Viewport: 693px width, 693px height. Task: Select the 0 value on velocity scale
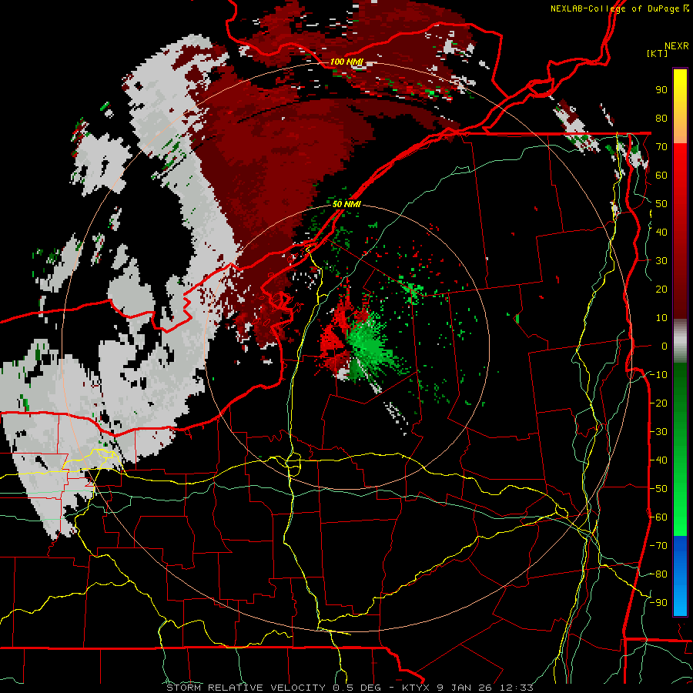(665, 346)
